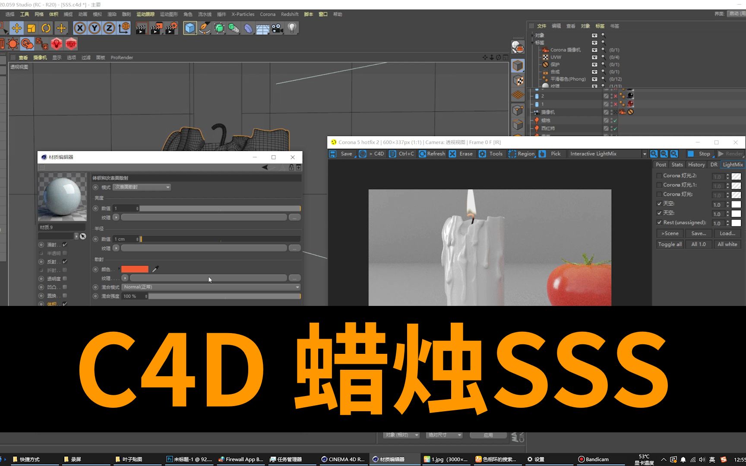Switch to the History tab
The width and height of the screenshot is (746, 466).
pyautogui.click(x=696, y=165)
